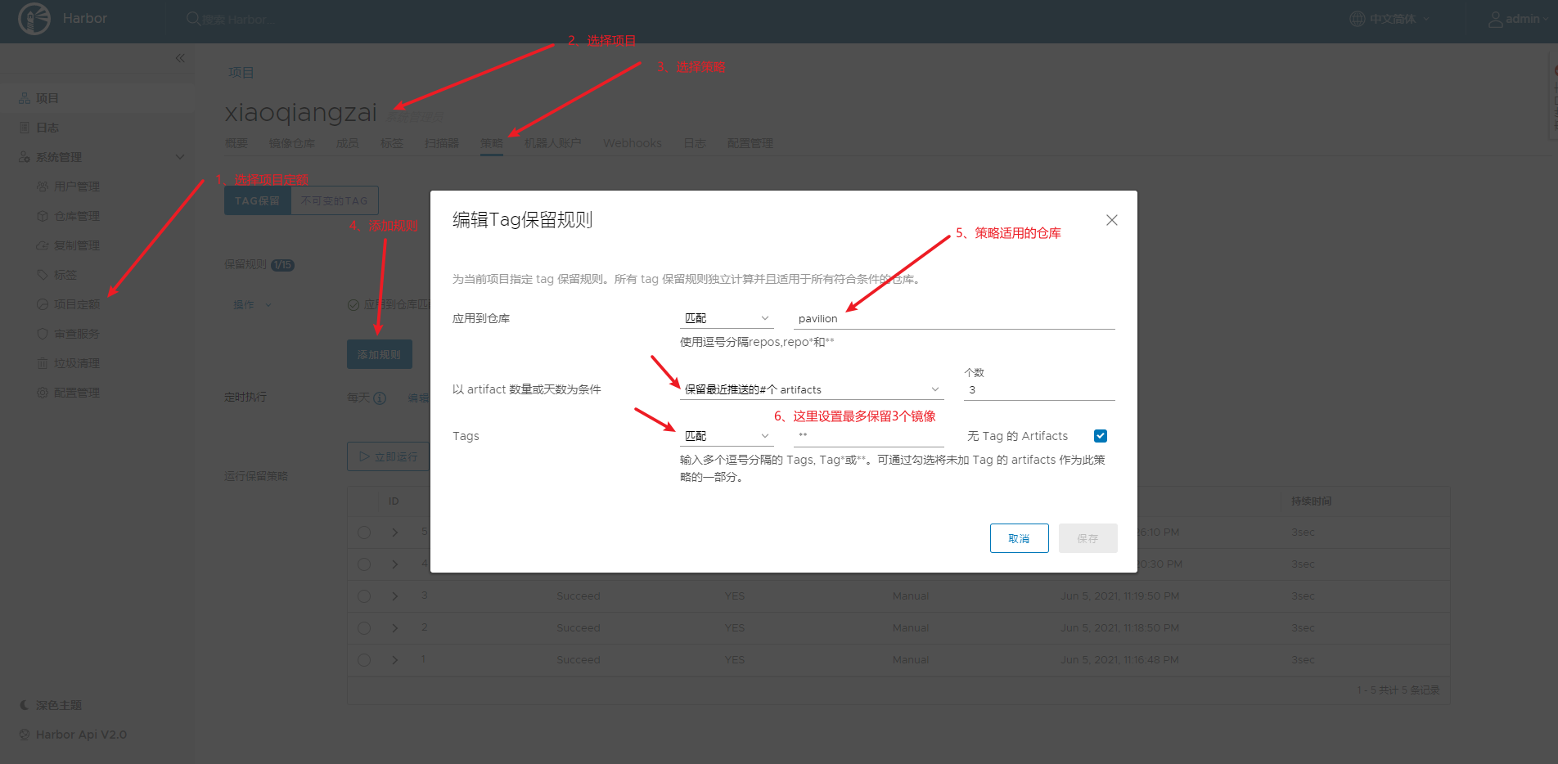Open 项目 projects icon in sidebar
This screenshot has height=764, width=1558.
25,98
